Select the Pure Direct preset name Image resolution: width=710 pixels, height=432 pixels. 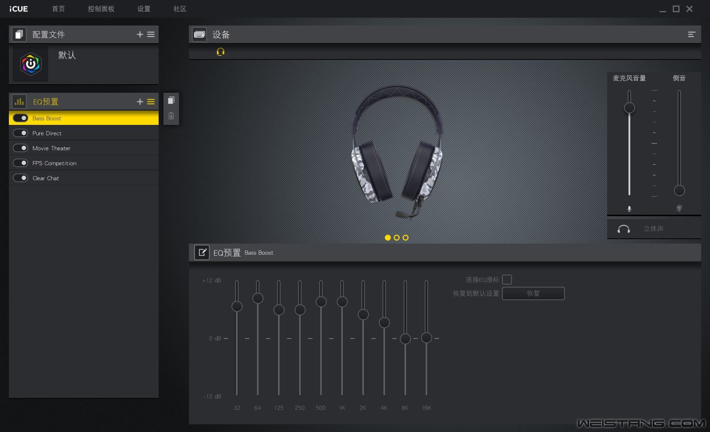coord(47,133)
